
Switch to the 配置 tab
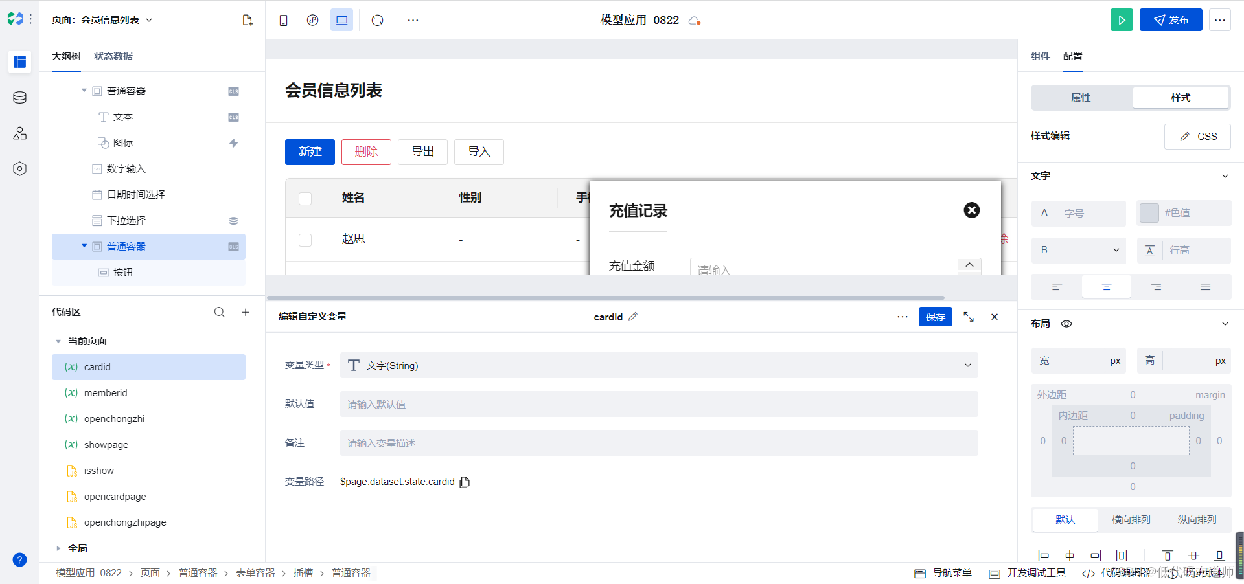tap(1072, 56)
